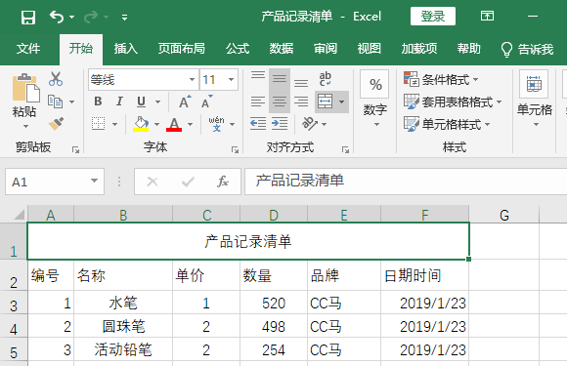Open 条件格式 menu
The image size is (567, 366).
441,79
